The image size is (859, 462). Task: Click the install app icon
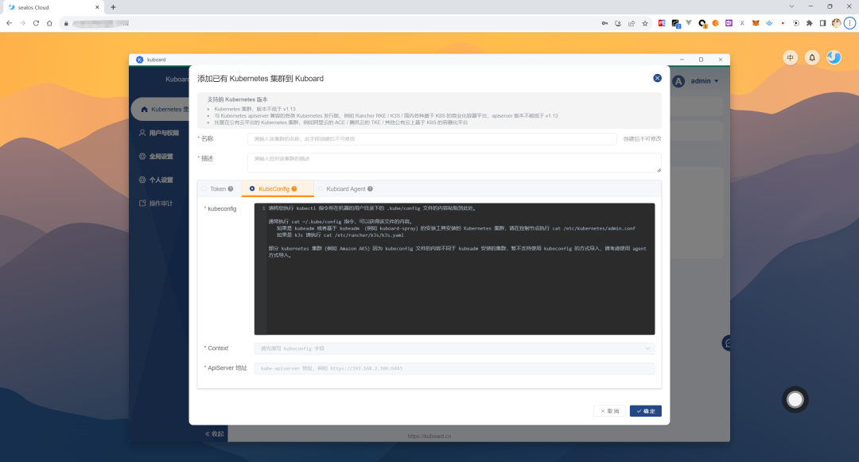tap(618, 23)
